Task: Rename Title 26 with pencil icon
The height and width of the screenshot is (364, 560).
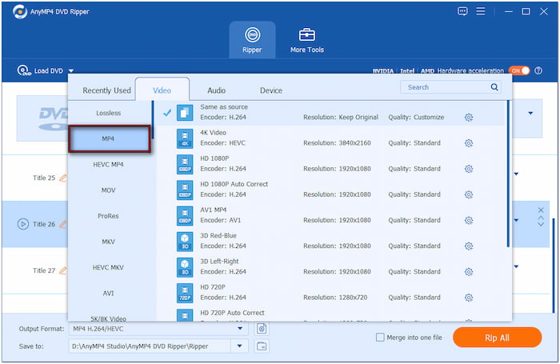Action: [63, 224]
